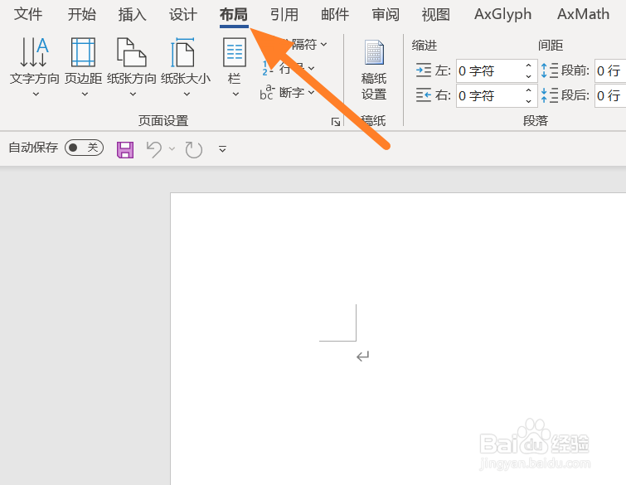
Task: Click the 段后 spacing input field
Action: pyautogui.click(x=610, y=96)
